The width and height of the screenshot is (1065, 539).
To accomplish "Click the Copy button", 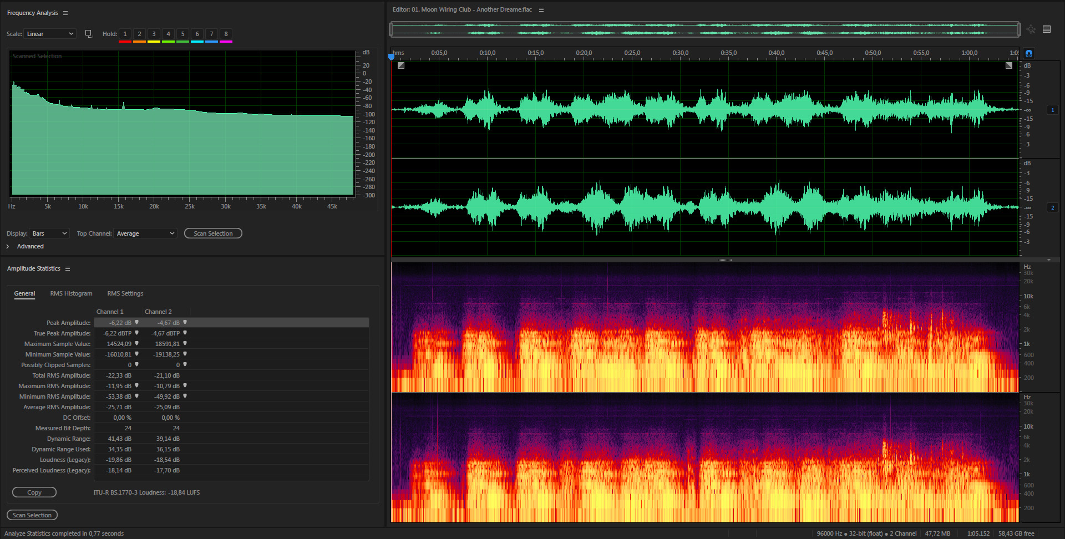I will (34, 492).
